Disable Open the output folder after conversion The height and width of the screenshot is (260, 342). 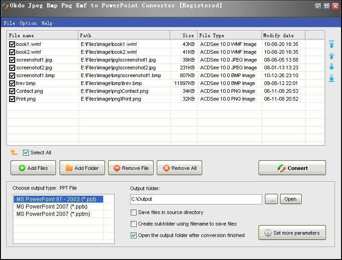point(133,235)
